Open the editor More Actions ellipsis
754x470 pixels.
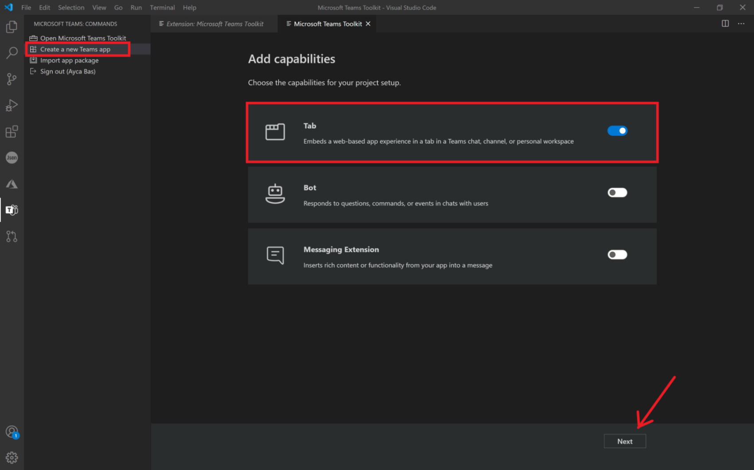pyautogui.click(x=741, y=23)
